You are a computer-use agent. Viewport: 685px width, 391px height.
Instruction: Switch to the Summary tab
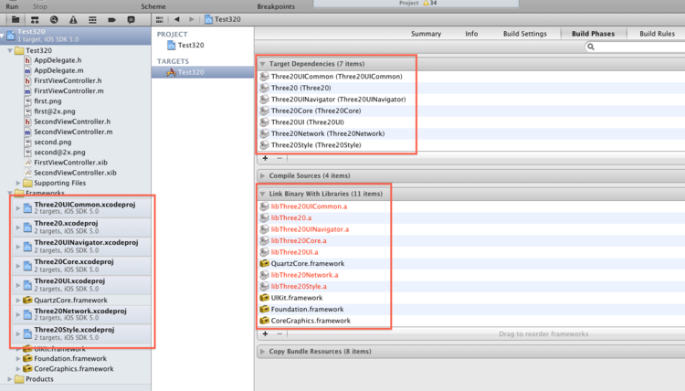(426, 34)
